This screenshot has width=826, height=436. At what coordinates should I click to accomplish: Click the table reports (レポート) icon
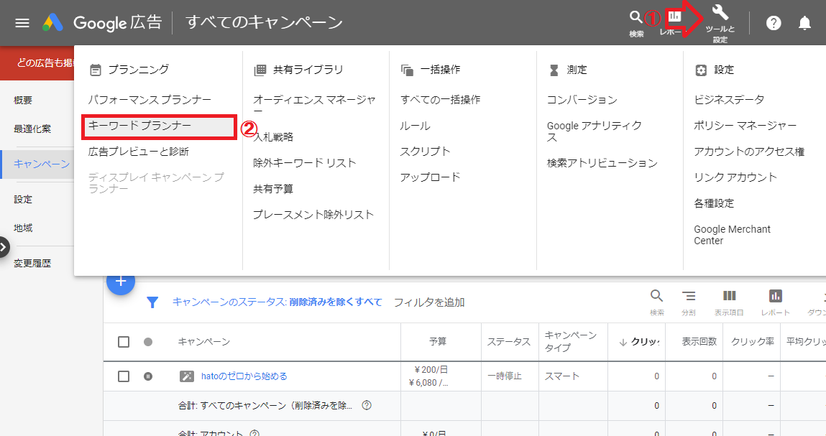tap(776, 296)
